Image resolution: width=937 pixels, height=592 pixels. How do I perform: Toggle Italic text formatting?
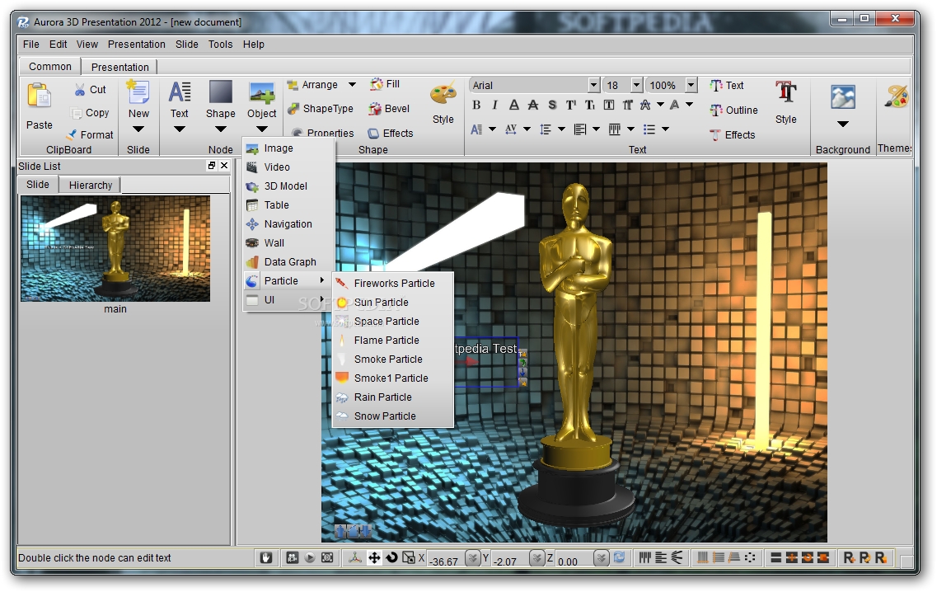pyautogui.click(x=494, y=106)
